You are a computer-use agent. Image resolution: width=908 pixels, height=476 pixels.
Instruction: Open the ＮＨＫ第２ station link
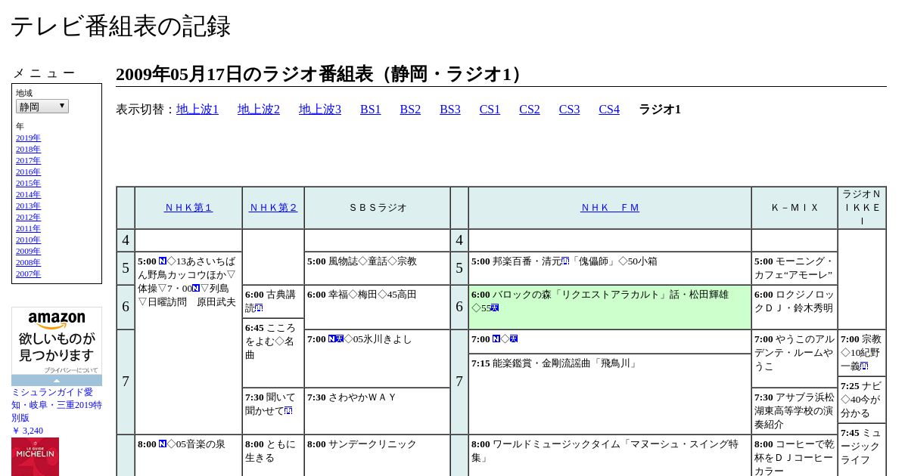[273, 208]
